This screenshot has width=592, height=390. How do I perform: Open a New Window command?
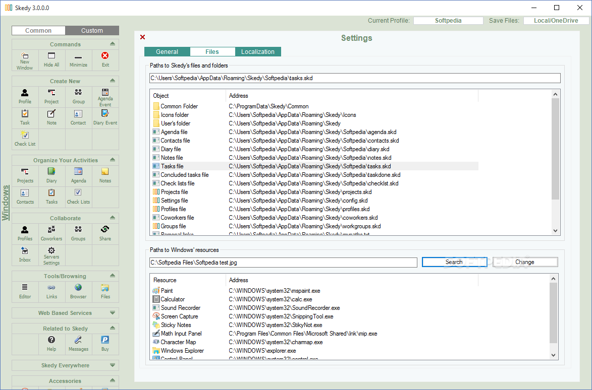[25, 60]
